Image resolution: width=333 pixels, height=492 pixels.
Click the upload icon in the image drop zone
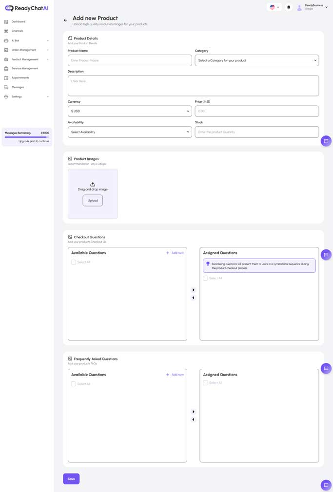click(93, 184)
